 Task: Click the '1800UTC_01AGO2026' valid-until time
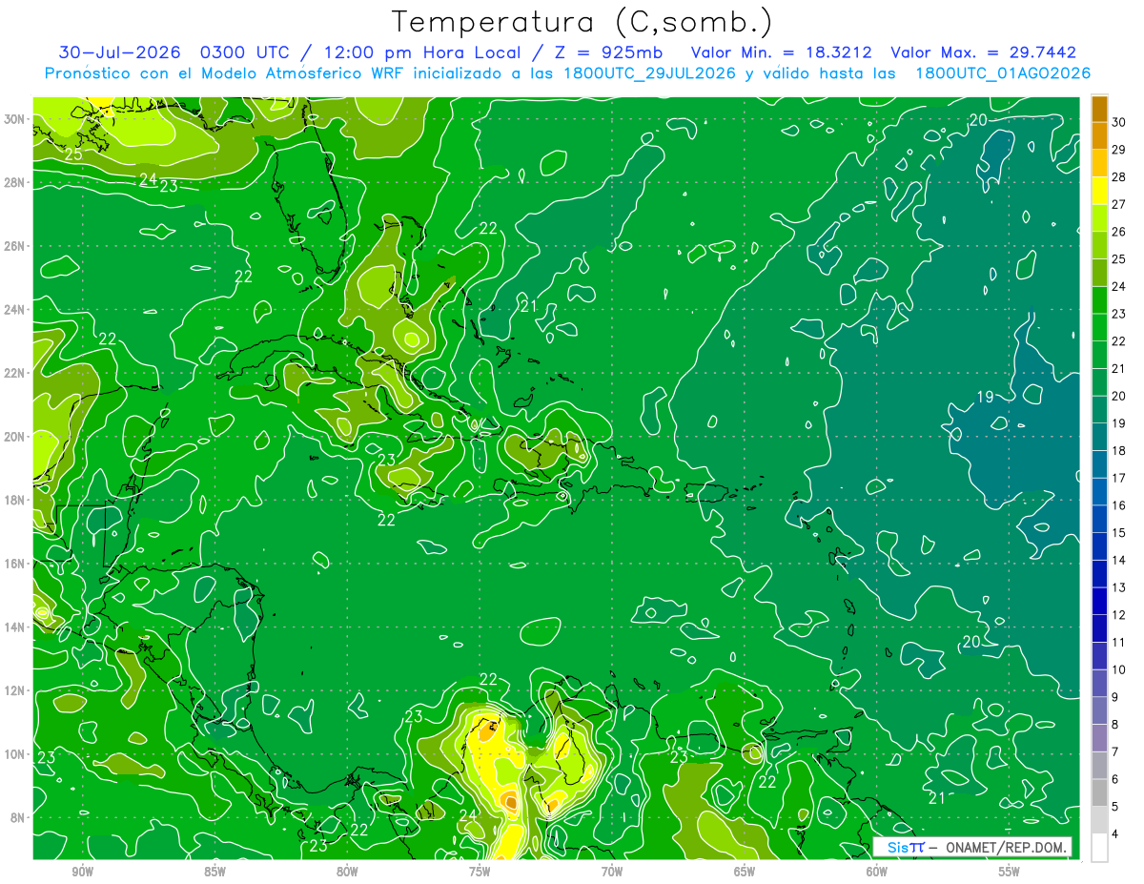(x=1003, y=73)
